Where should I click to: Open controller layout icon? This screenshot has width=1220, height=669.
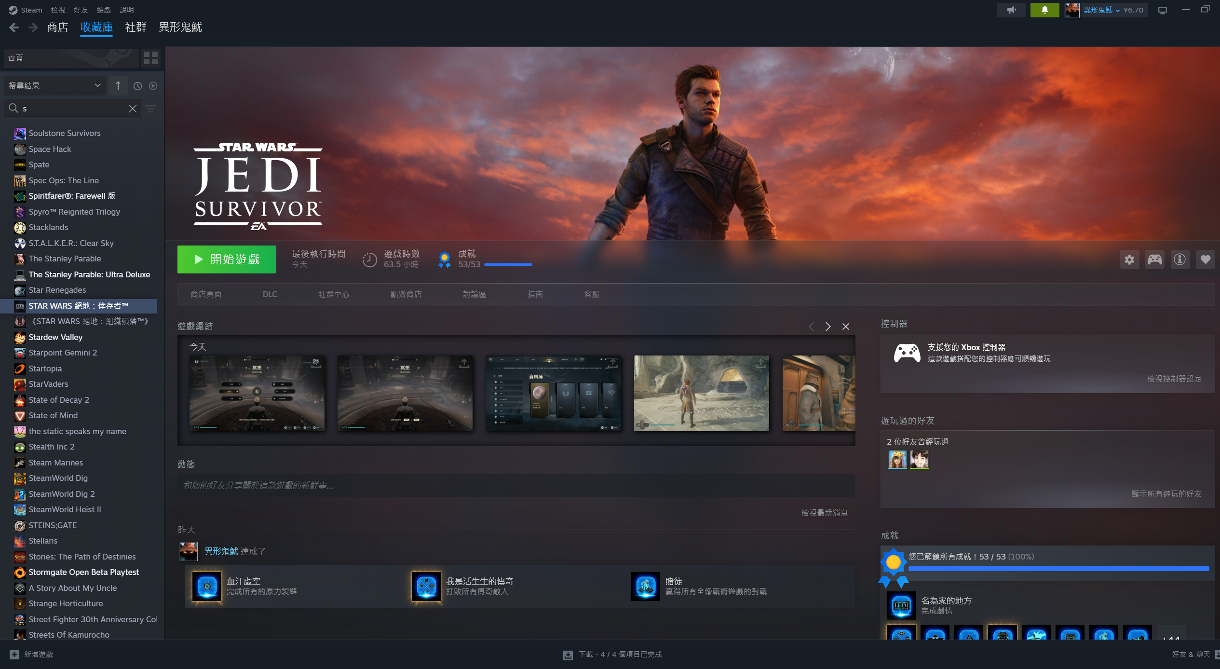tap(1154, 259)
